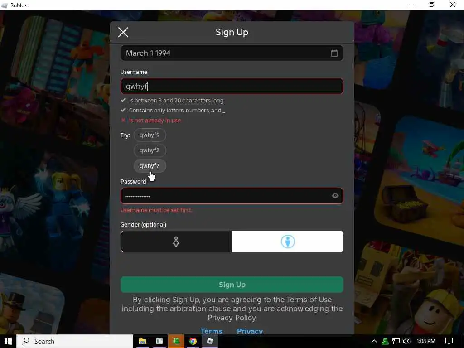
Task: Click the 'Username must be set first' message
Action: pyautogui.click(x=156, y=210)
